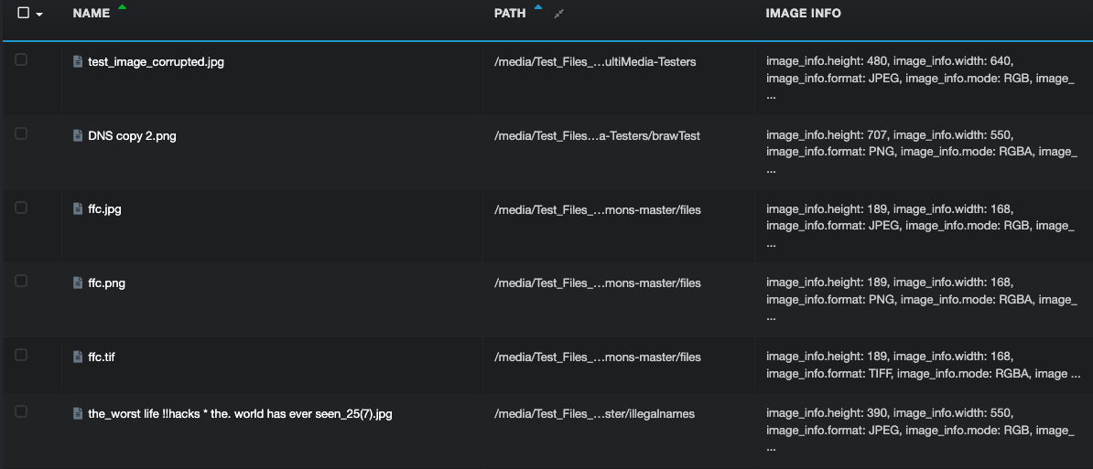1093x469 pixels.
Task: Expand truncated image info for ffc.jpg
Action: point(771,243)
